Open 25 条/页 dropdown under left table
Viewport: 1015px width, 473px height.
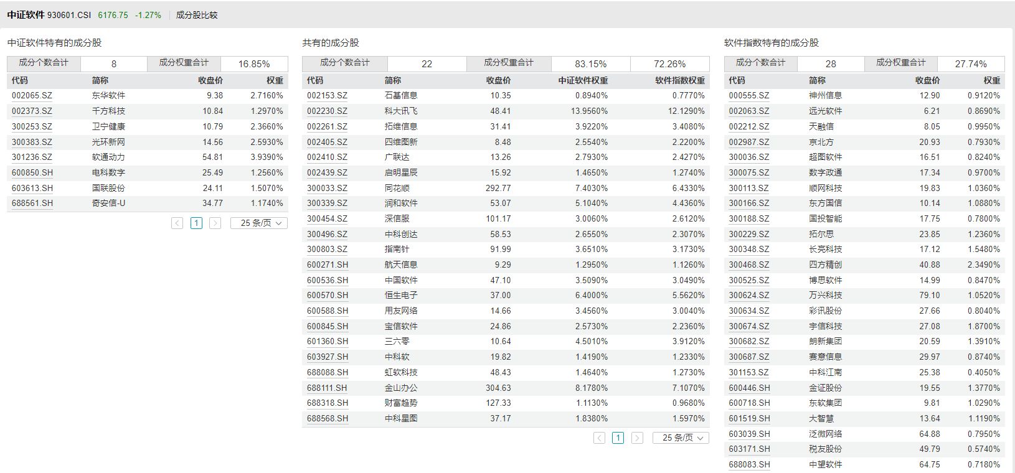(259, 223)
